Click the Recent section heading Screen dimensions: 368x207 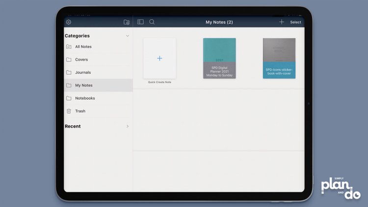pyautogui.click(x=73, y=126)
